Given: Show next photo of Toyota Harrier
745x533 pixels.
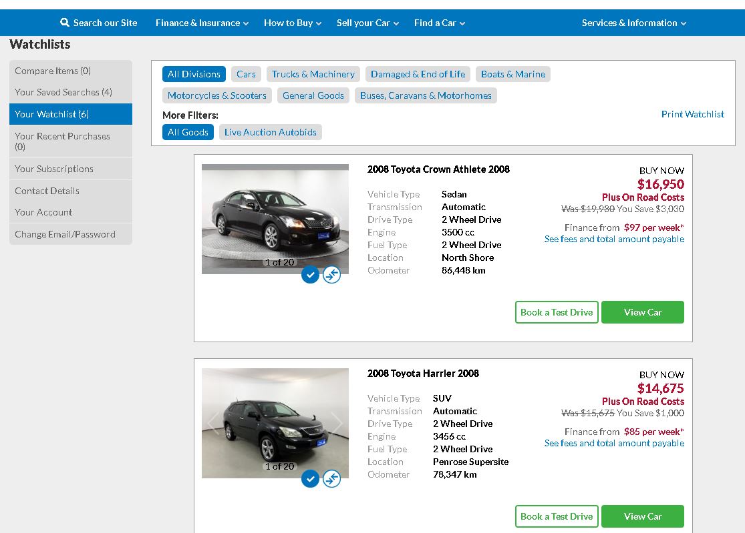Looking at the screenshot, I should pos(336,423).
